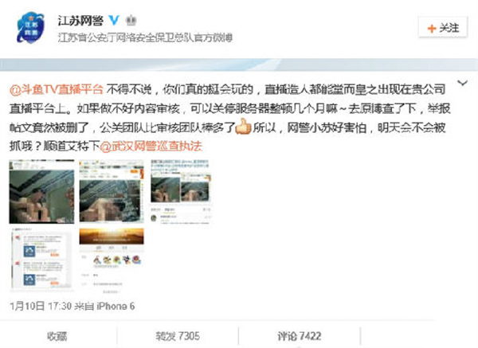The height and width of the screenshot is (348, 478).
Task: Expand the post options chevron
Action: point(462,83)
